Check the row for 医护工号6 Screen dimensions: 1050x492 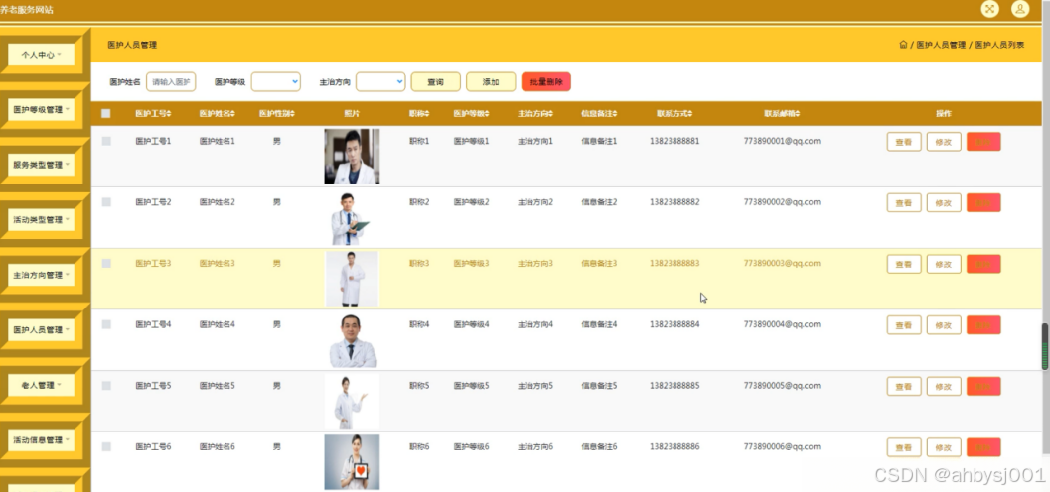[x=106, y=446]
